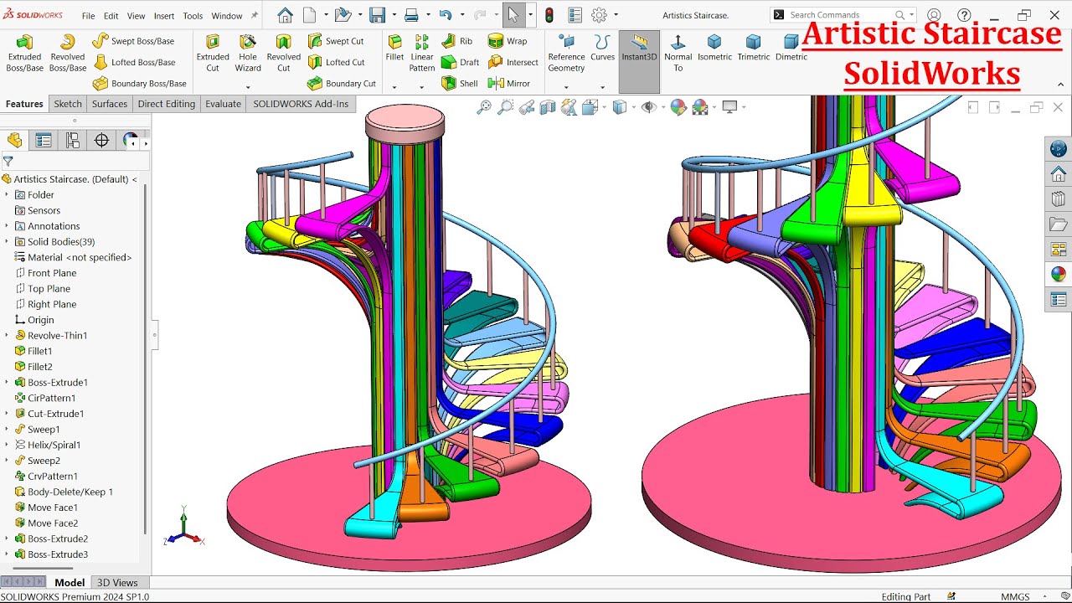Choose Swept Boss/Base feature
1072x603 pixels.
pos(133,41)
